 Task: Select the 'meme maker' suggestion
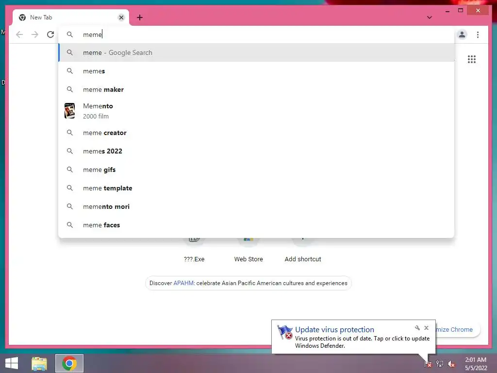[x=256, y=89]
